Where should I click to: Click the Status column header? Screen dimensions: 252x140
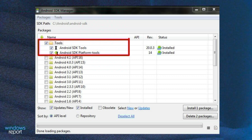point(163,37)
